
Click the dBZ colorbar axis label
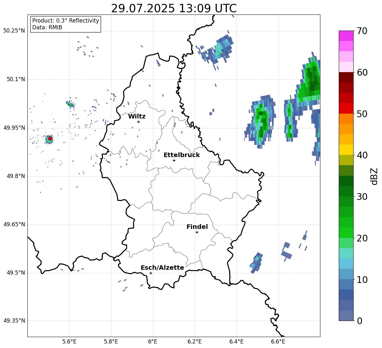(x=375, y=176)
